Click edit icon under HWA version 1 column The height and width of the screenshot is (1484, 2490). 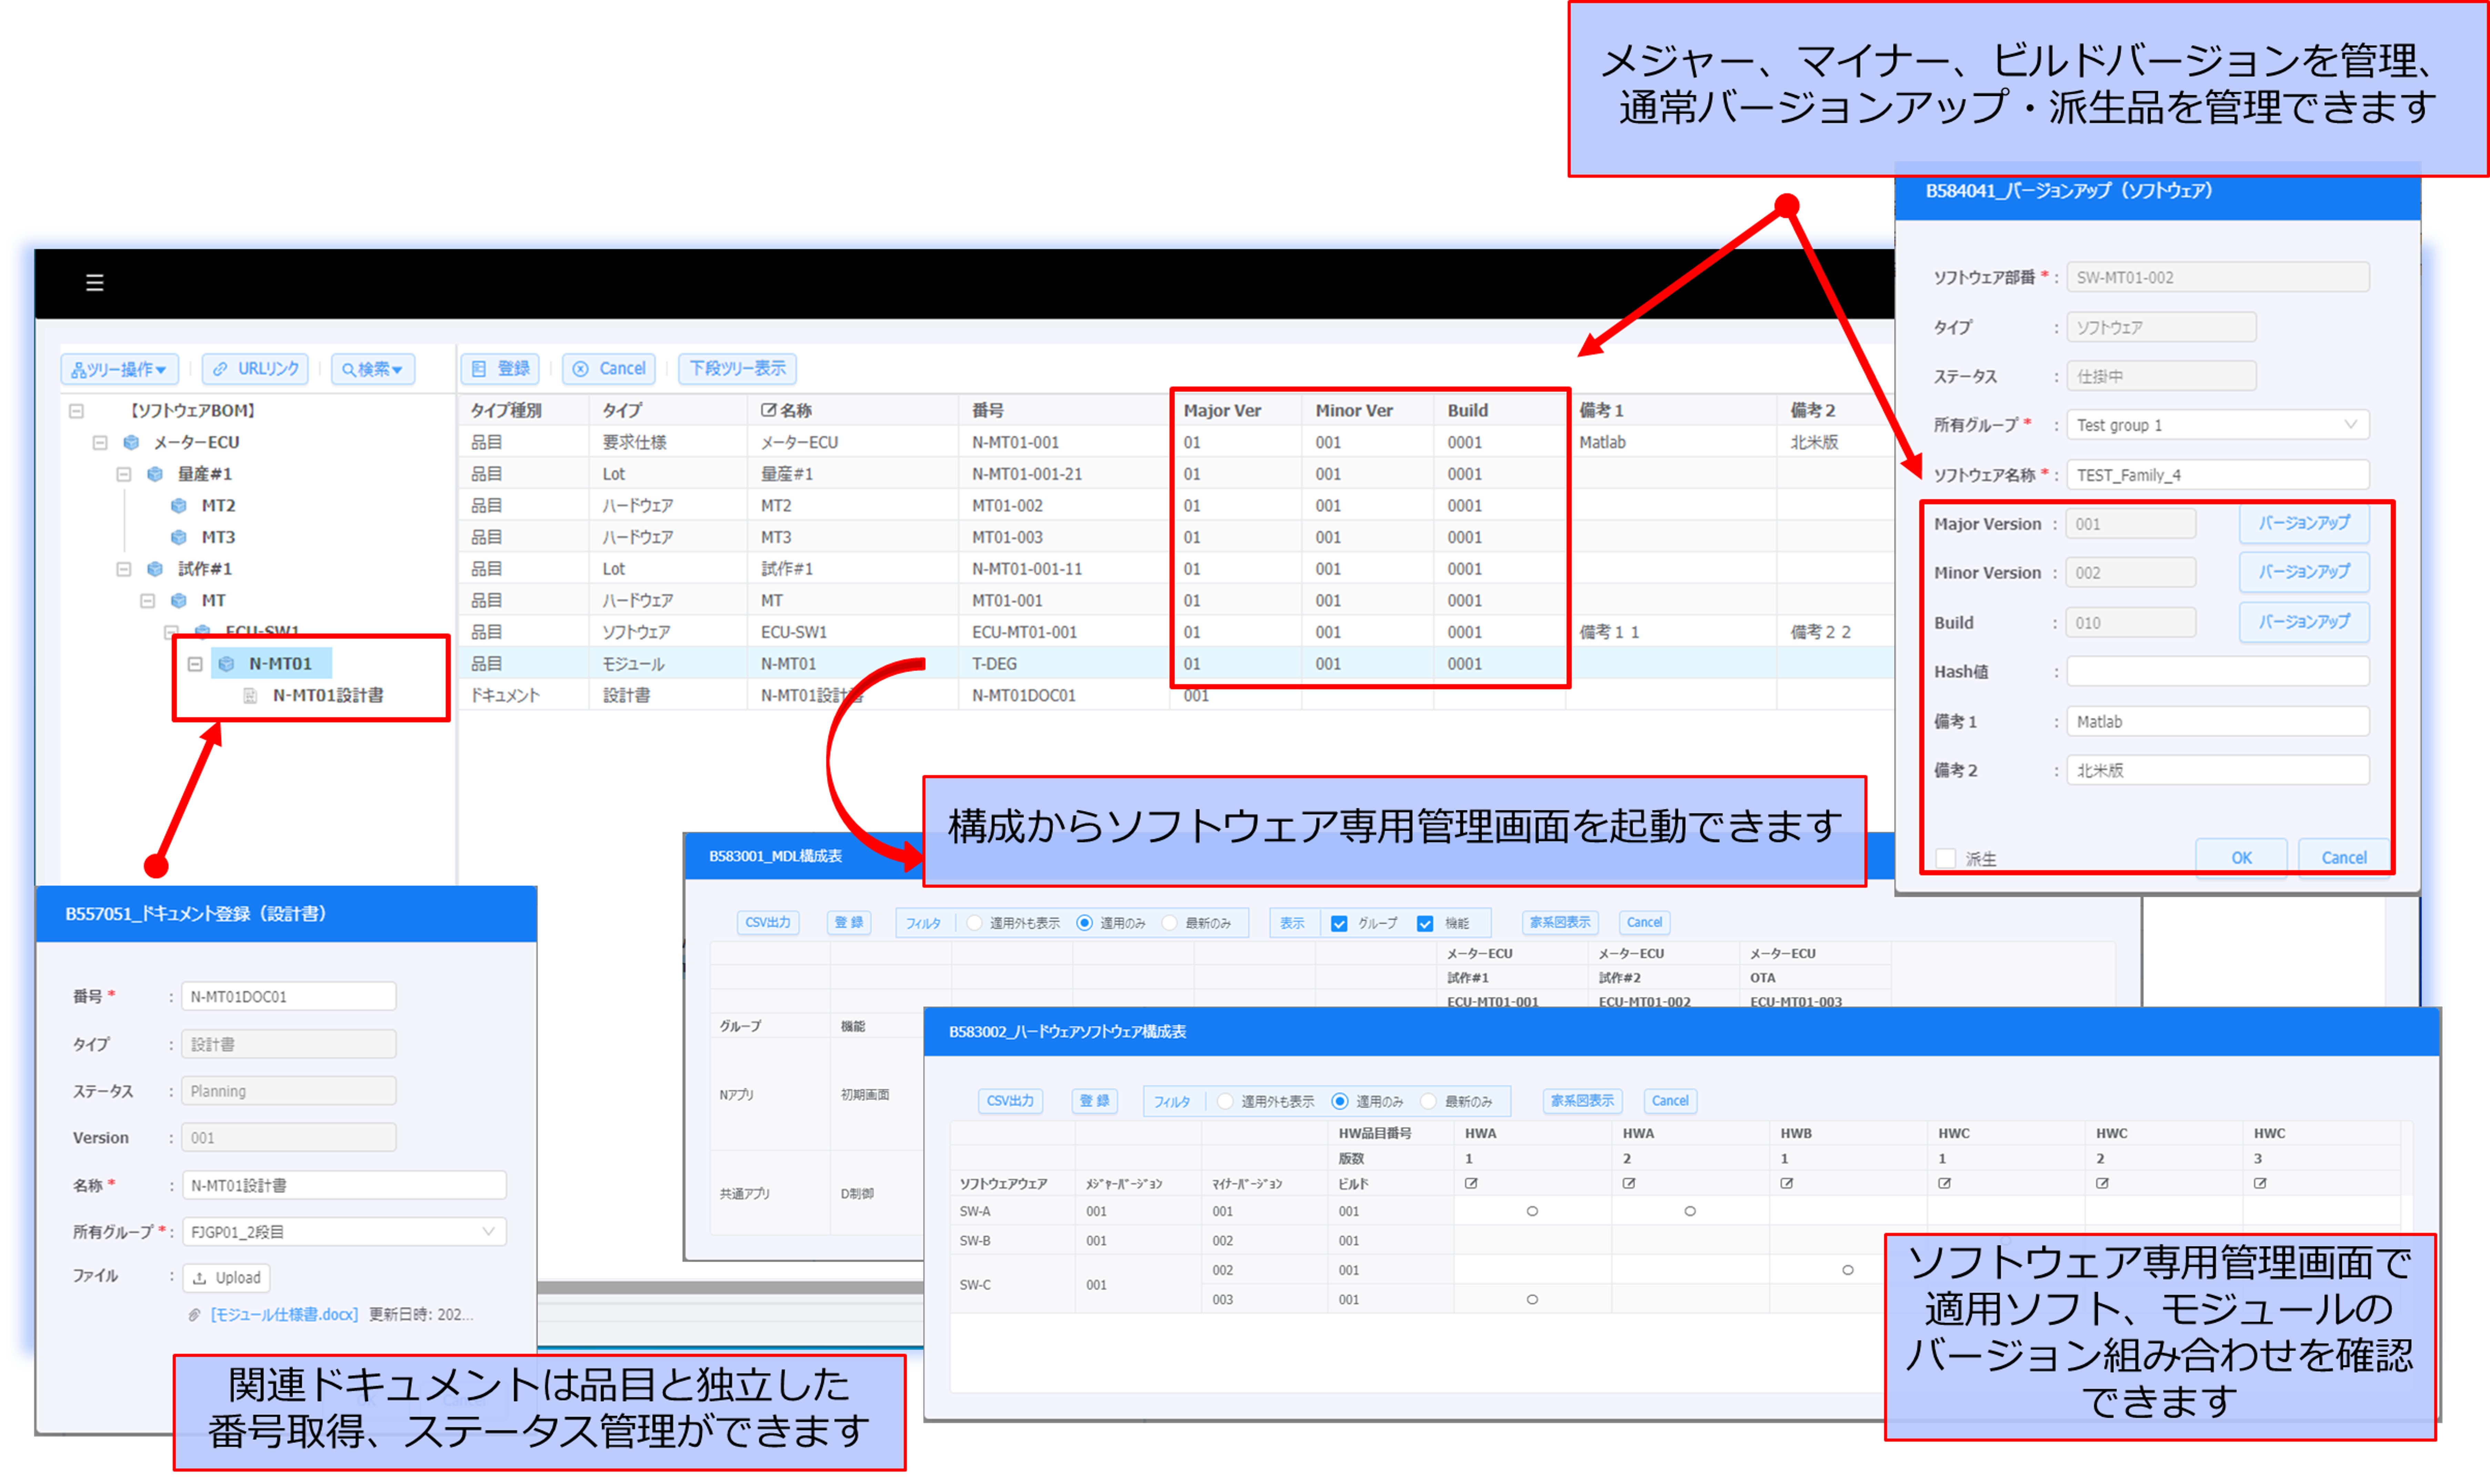click(x=1471, y=1183)
